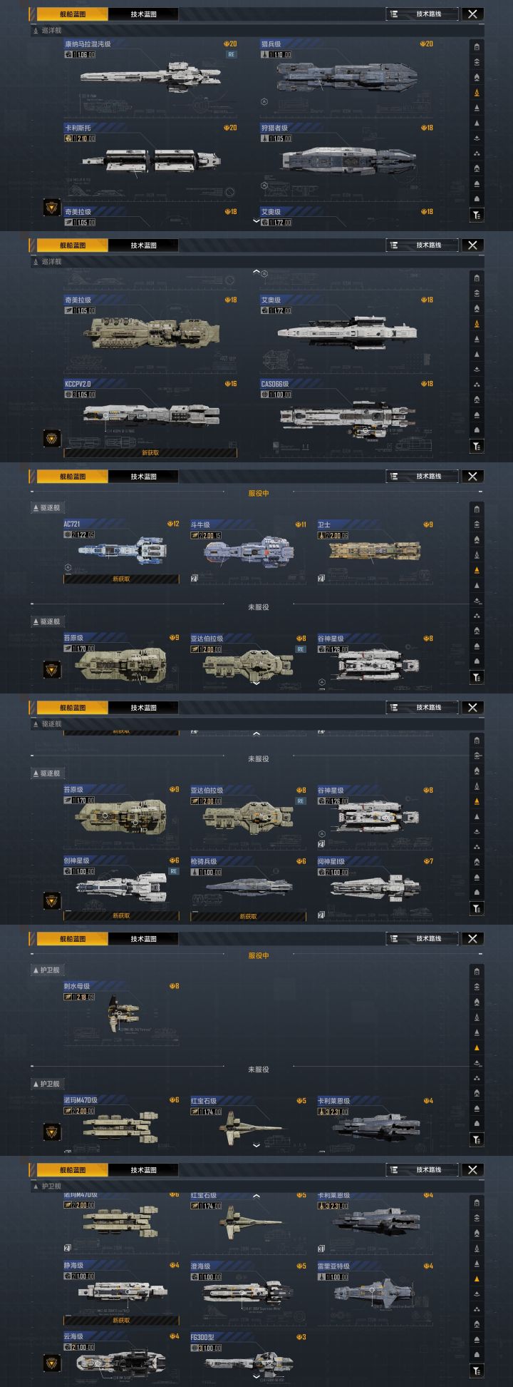Collapse 巡洋舰 header above 康纳马拉混沌级
The width and height of the screenshot is (513, 1387).
coord(48,31)
